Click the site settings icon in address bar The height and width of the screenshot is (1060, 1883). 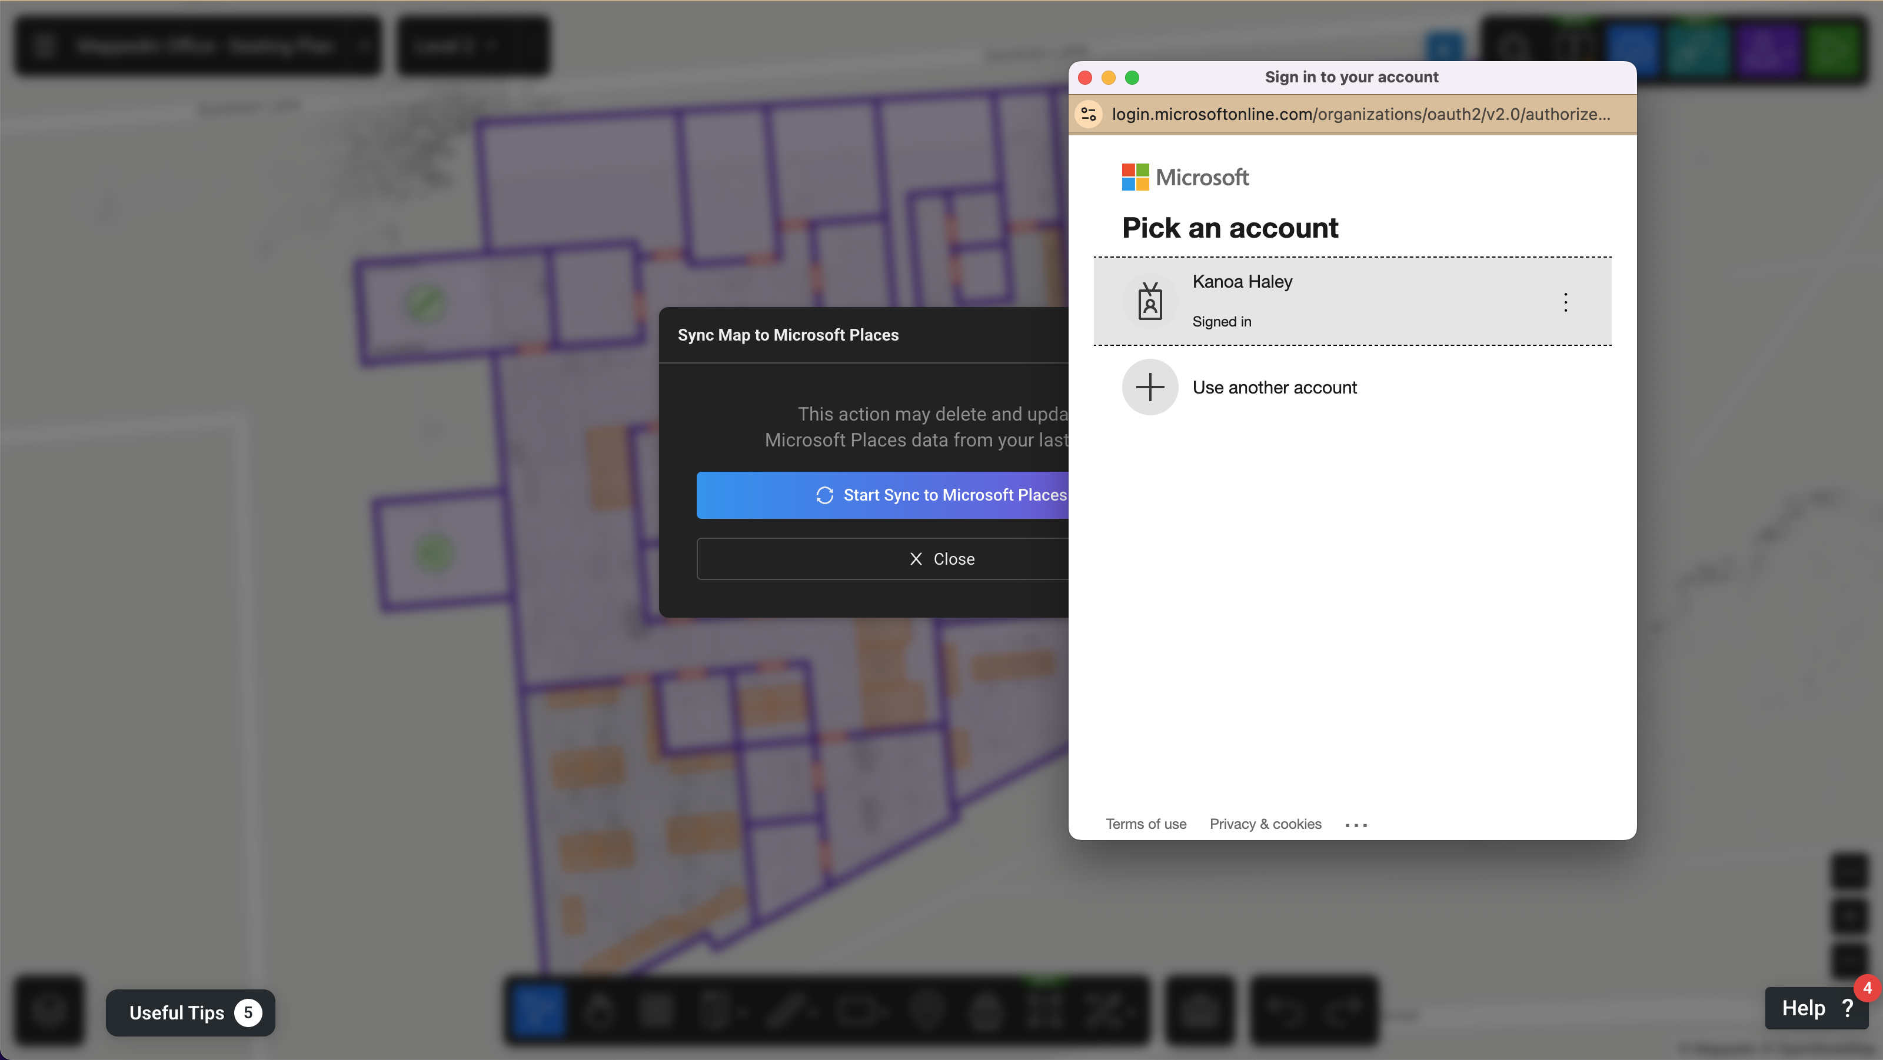tap(1089, 114)
